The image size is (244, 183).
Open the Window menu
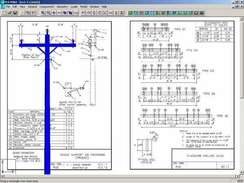pyautogui.click(x=94, y=7)
